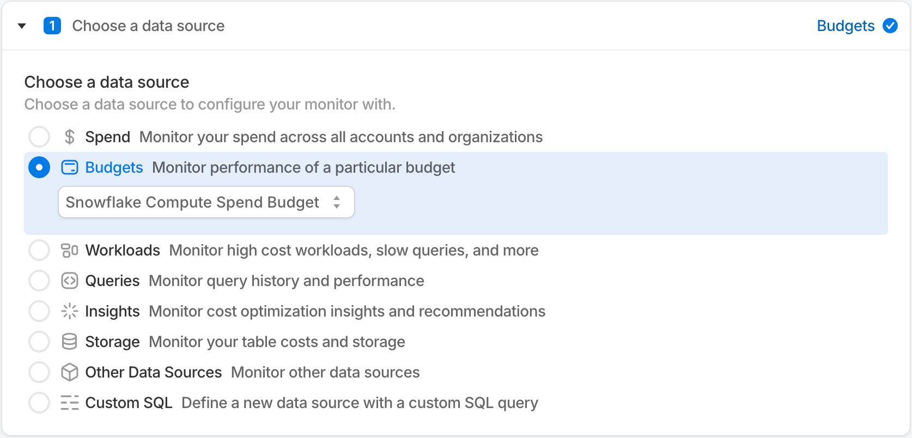Click the Storage database icon
This screenshot has width=912, height=438.
[x=70, y=342]
